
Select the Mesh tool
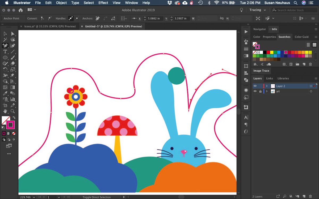click(5, 87)
